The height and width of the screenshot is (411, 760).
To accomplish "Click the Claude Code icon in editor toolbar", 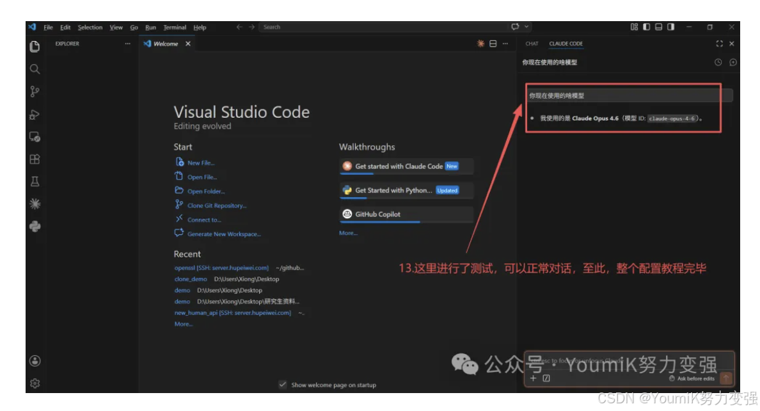I will (x=480, y=44).
